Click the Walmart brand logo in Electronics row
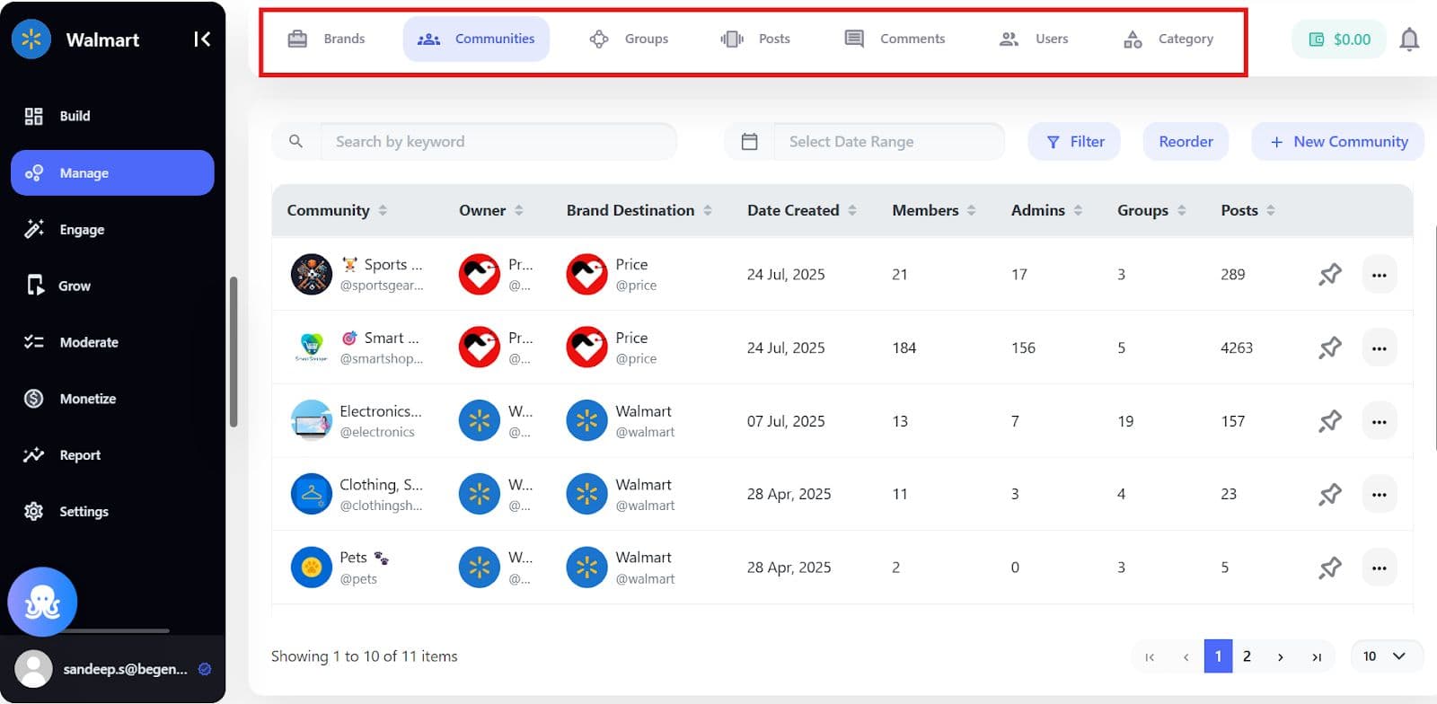This screenshot has height=704, width=1437. coord(586,421)
